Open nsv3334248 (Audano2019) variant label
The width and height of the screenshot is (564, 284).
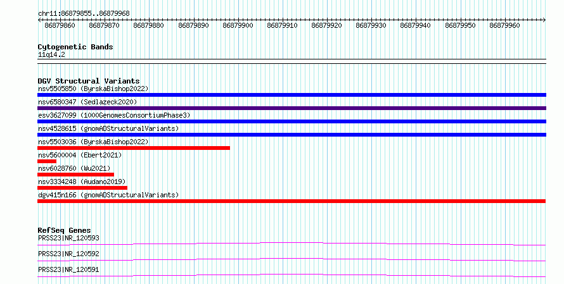[82, 182]
